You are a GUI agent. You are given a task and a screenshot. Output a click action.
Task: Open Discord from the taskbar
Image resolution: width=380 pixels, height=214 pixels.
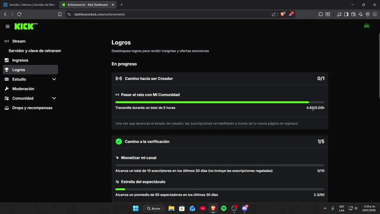point(245,208)
